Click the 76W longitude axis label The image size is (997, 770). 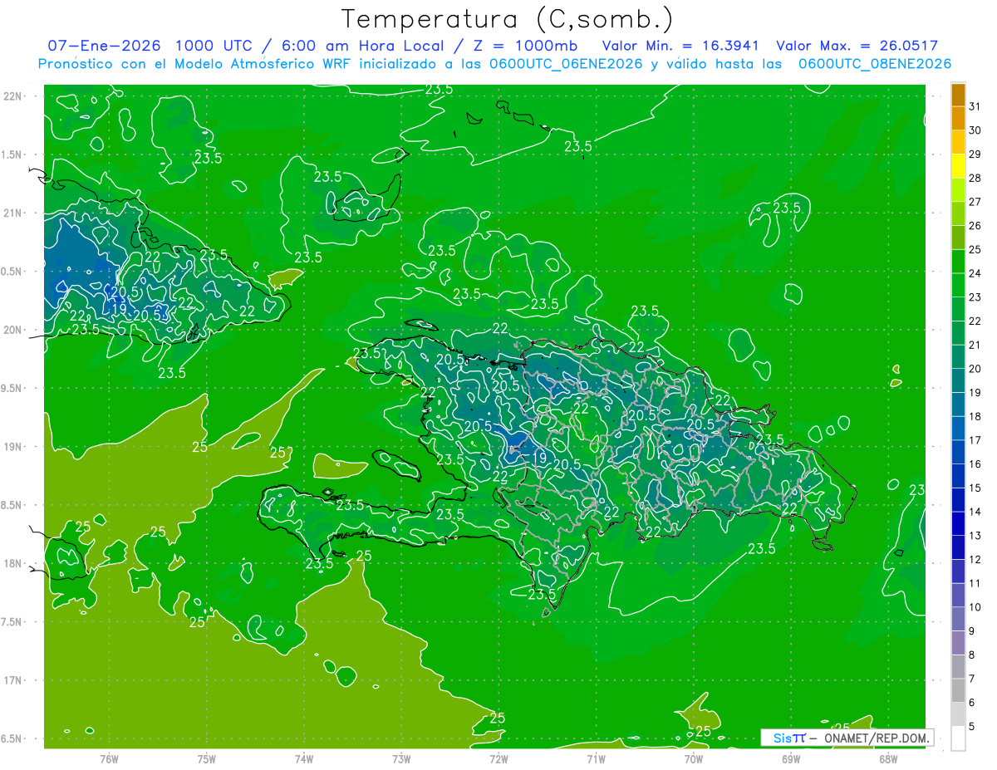click(109, 759)
